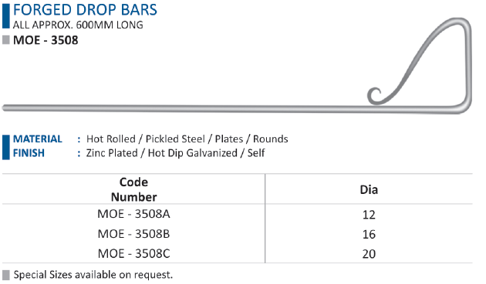Click the curled scroll end of the bar
486x284 pixels.
(x=374, y=96)
